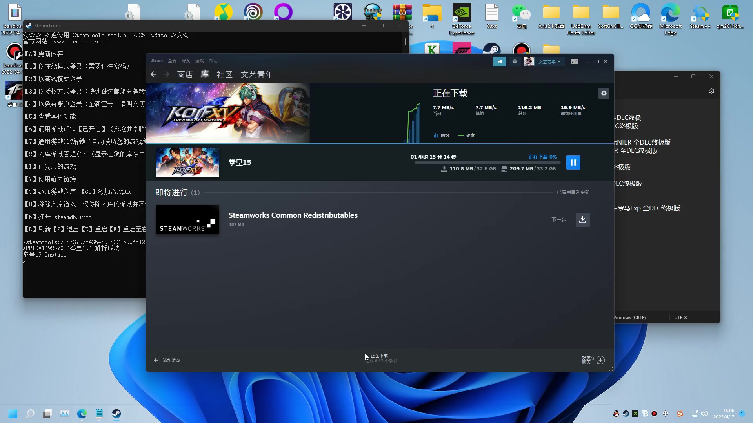Click the friends chat plus icon

[x=601, y=360]
